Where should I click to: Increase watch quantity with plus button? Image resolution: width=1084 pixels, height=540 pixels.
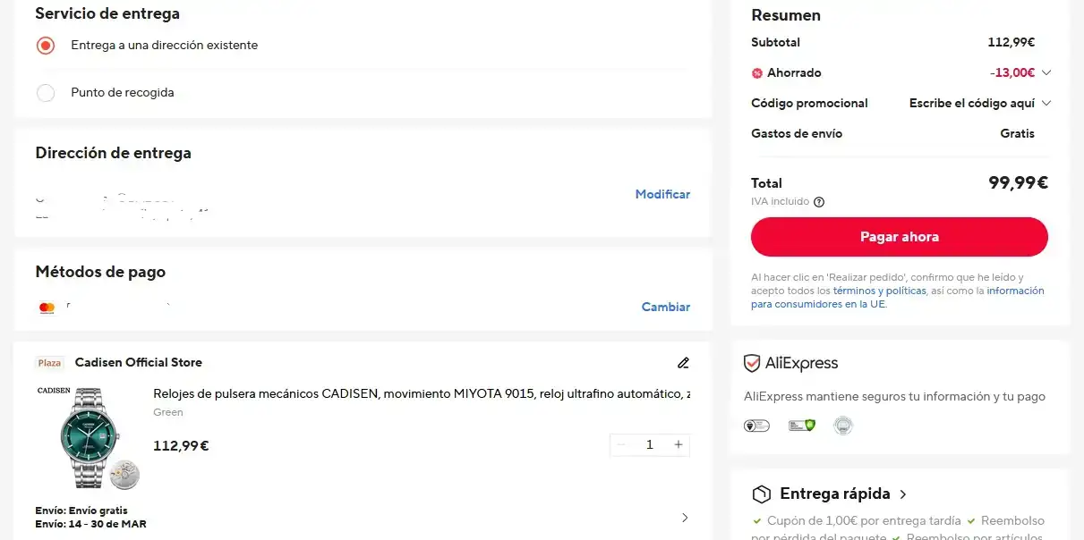(x=679, y=445)
